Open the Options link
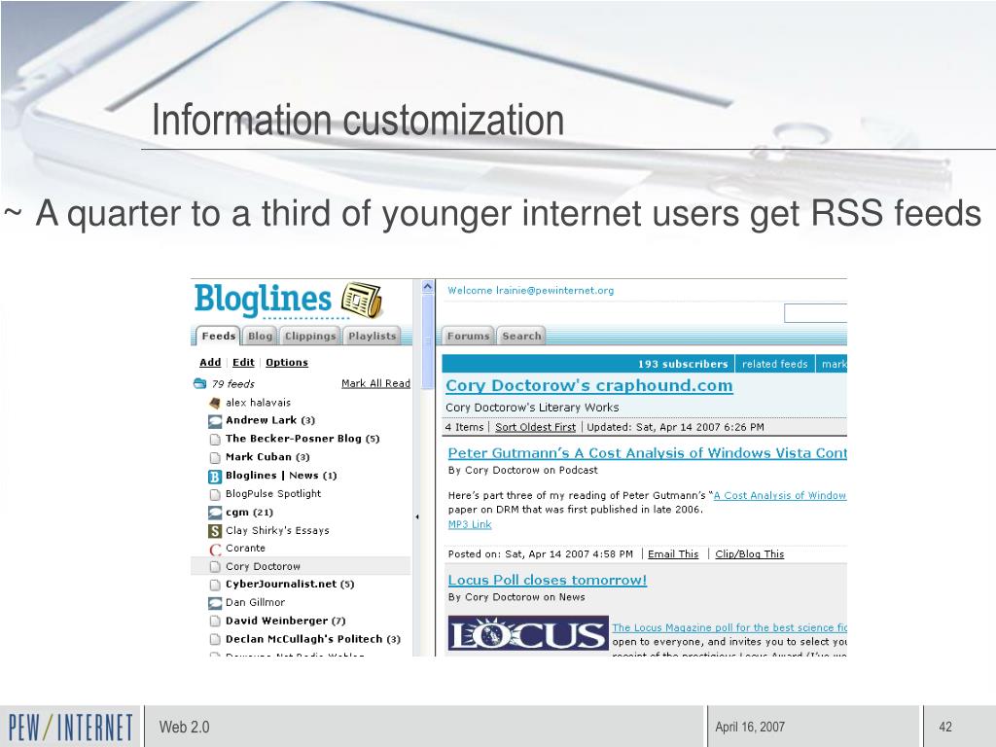 coord(287,362)
